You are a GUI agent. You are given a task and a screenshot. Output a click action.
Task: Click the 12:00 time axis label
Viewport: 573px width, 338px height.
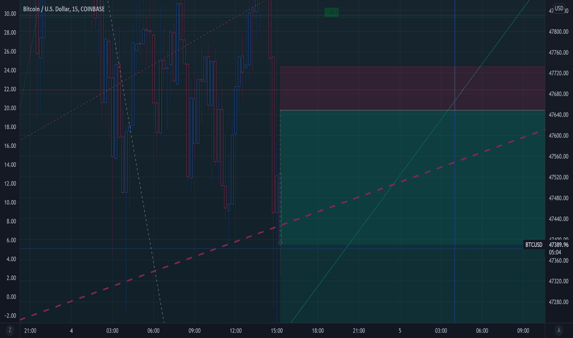click(x=235, y=331)
